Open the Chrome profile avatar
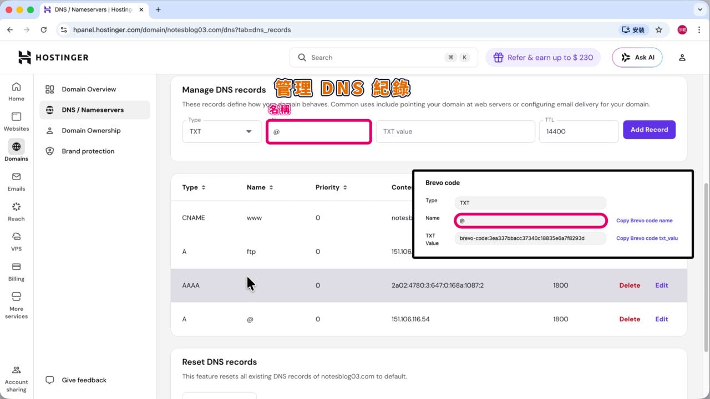The height and width of the screenshot is (399, 710). 682,30
